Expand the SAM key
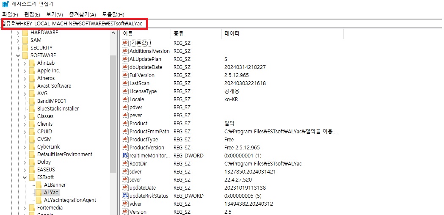 (18, 40)
